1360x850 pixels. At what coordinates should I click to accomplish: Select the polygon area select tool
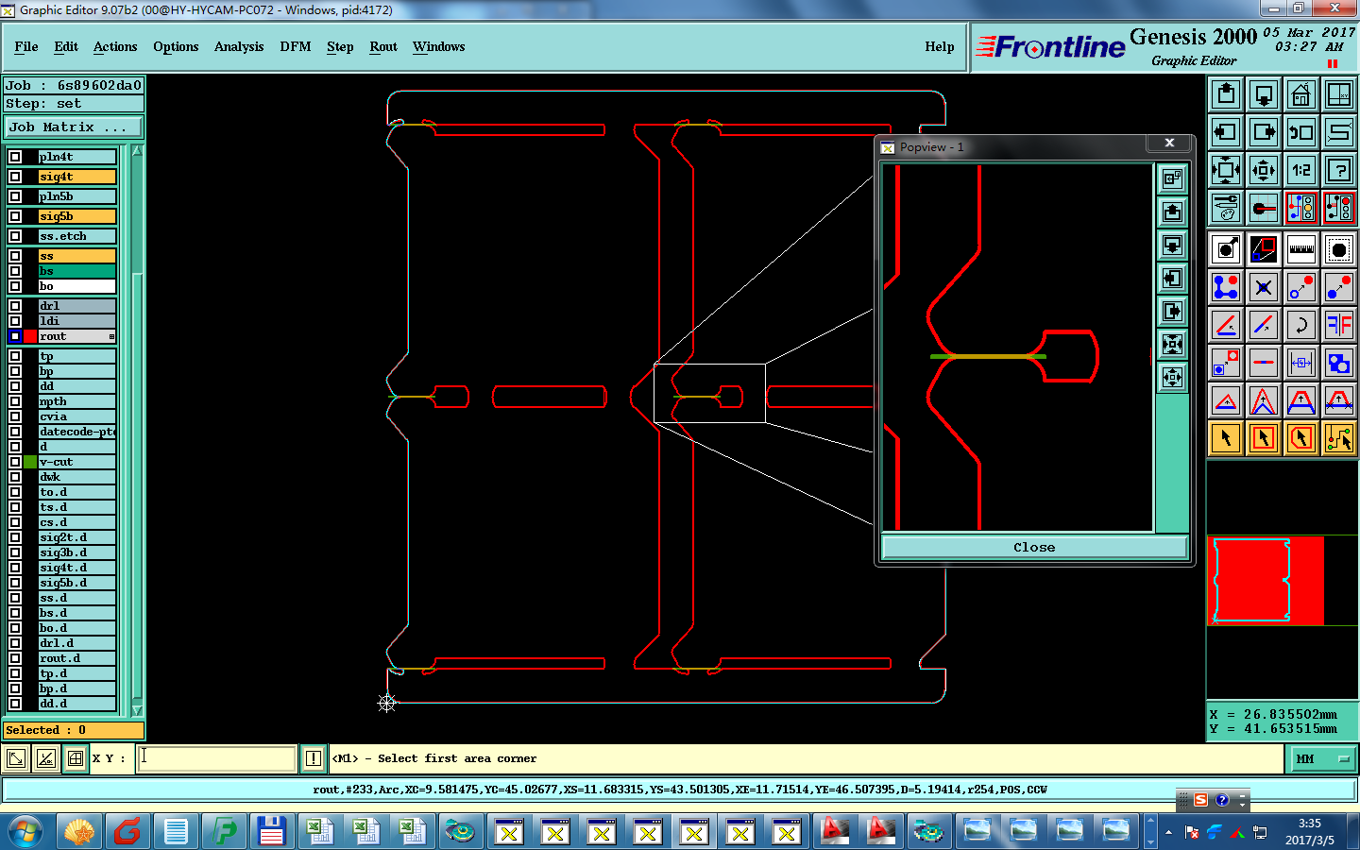pyautogui.click(x=1300, y=438)
